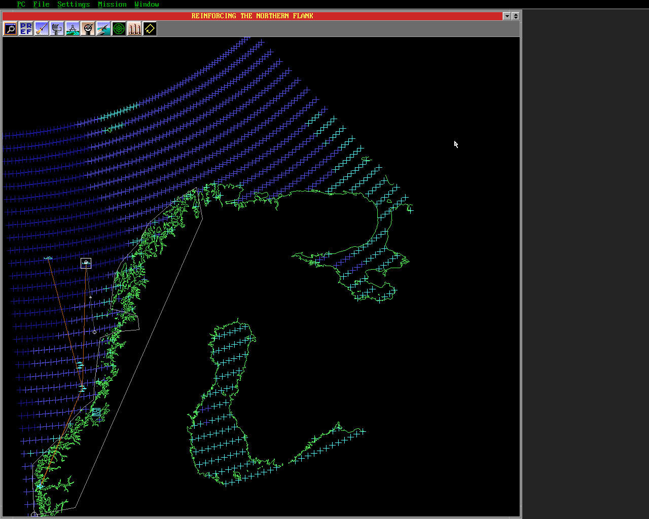Click the missile launch toolbar icon
649x519 pixels.
(x=42, y=29)
